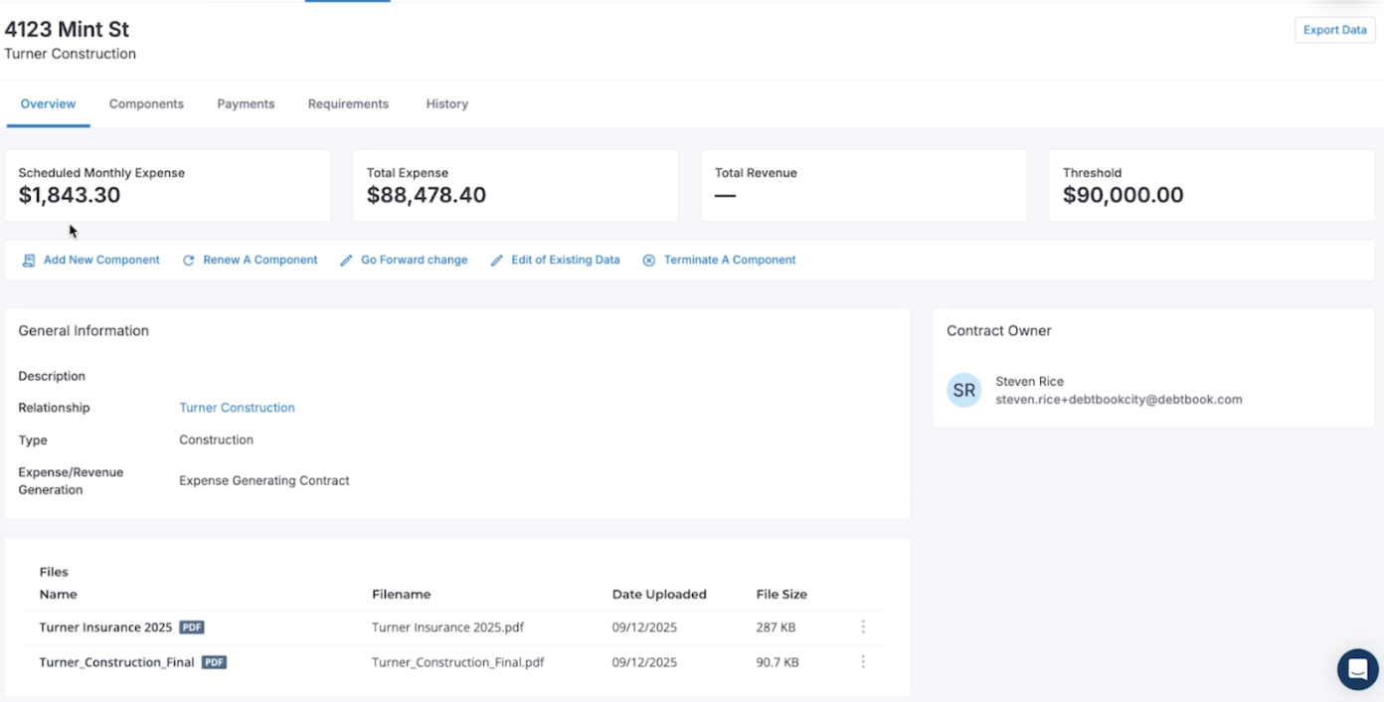Click the PDF badge beside Turner Insurance 2025
Screen dimensions: 1384x702
190,627
